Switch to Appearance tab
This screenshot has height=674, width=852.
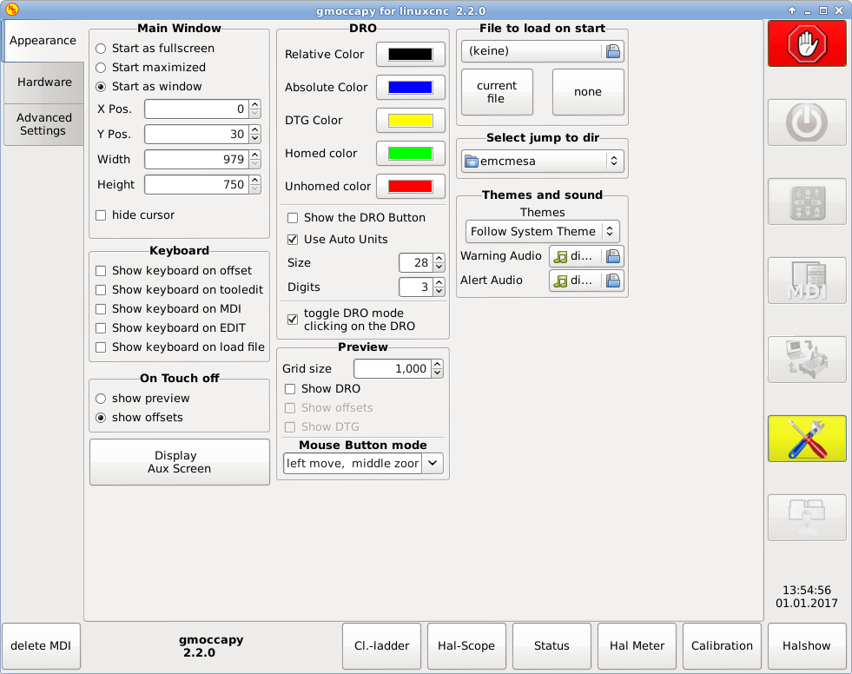point(43,41)
